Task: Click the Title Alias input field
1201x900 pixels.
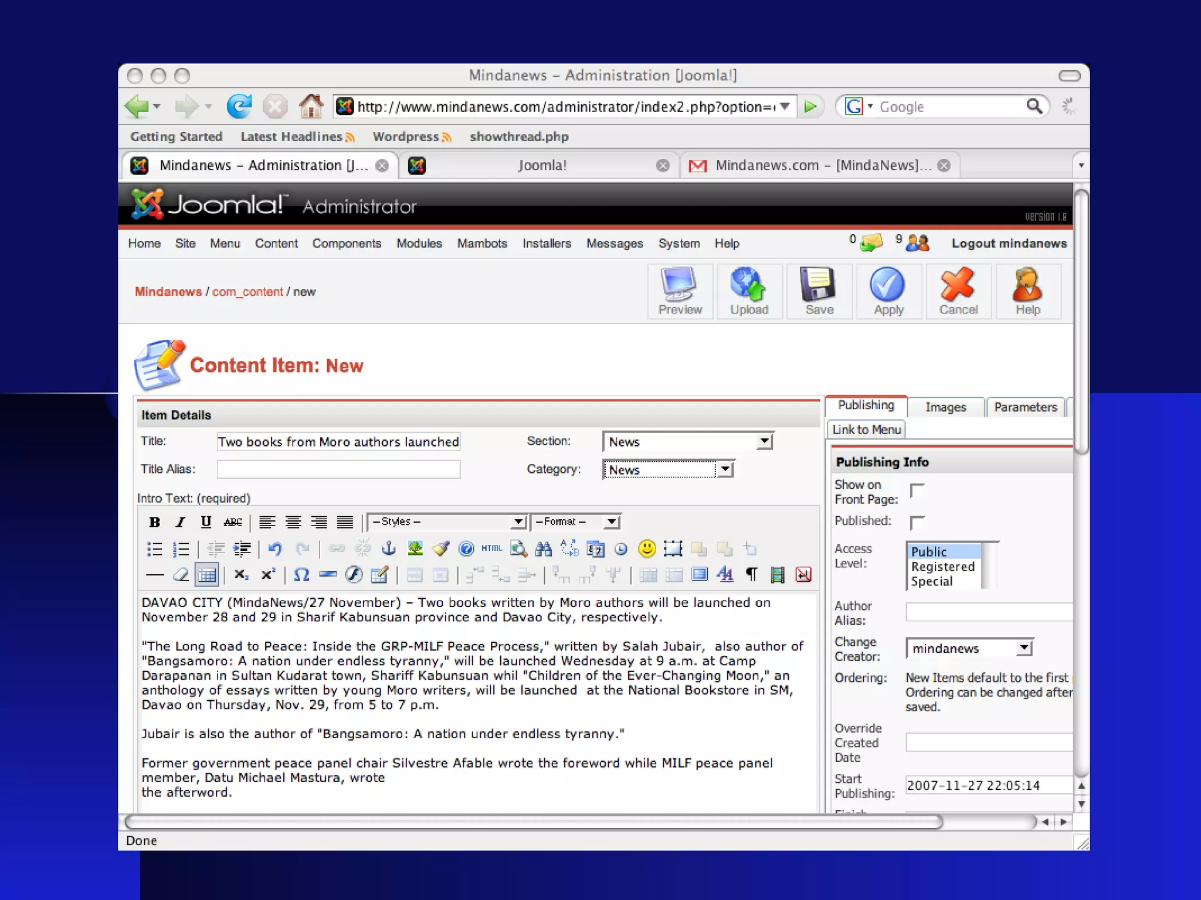Action: pyautogui.click(x=338, y=469)
